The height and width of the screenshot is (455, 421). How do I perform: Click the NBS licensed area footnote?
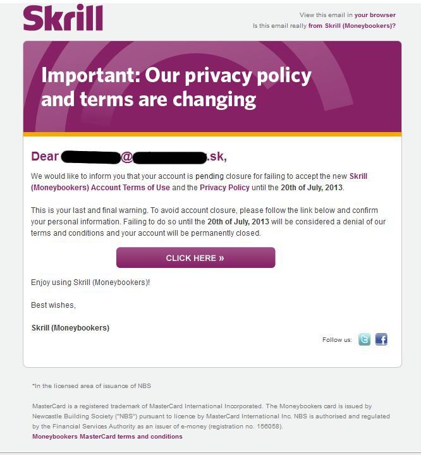point(92,386)
